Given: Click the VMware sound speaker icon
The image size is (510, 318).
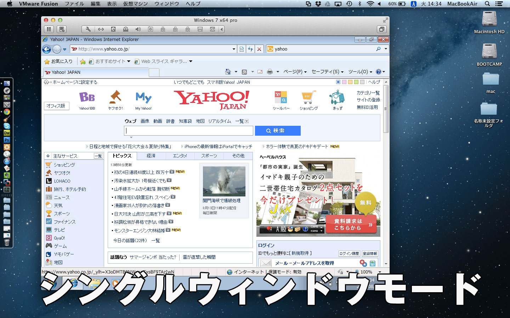Looking at the screenshot, I should coord(138,29).
